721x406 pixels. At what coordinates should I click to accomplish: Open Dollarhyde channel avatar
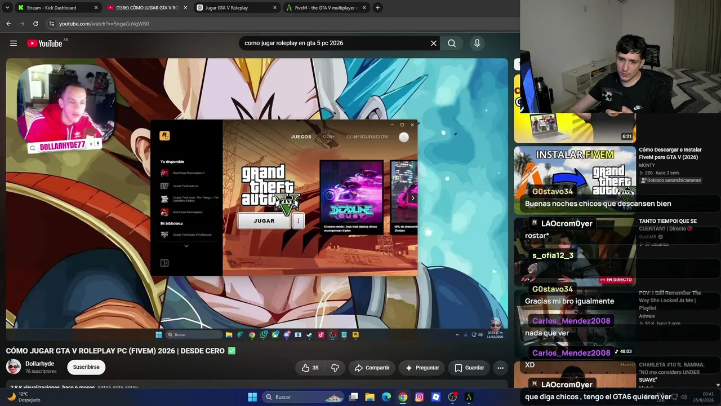[14, 367]
